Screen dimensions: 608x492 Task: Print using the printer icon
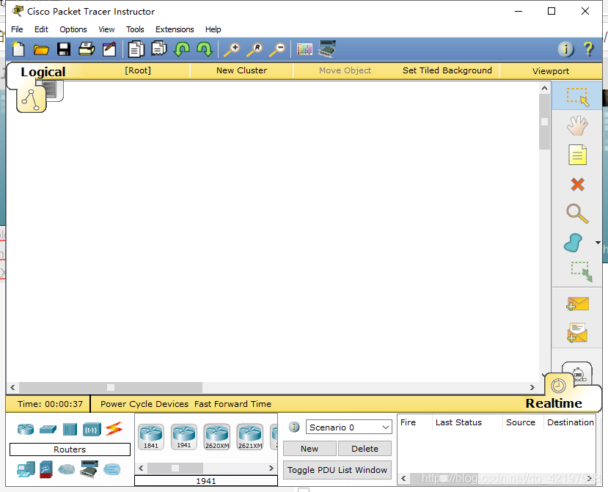pos(87,49)
